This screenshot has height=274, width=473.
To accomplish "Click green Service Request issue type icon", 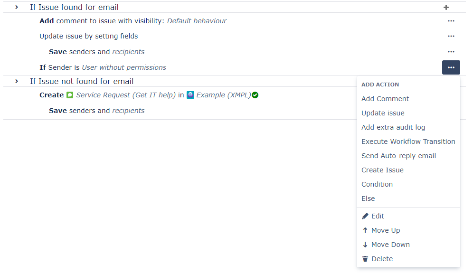I will tap(70, 95).
